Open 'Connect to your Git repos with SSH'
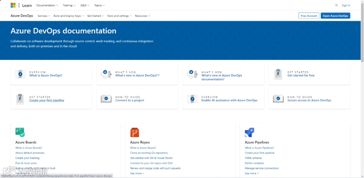The height and width of the screenshot is (178, 364). coord(151,163)
